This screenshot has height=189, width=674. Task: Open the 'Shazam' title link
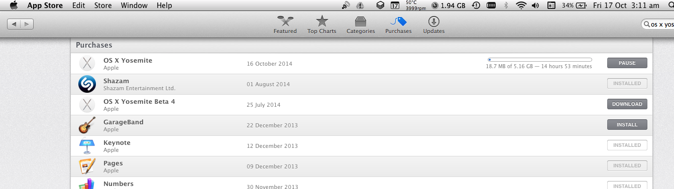point(116,81)
